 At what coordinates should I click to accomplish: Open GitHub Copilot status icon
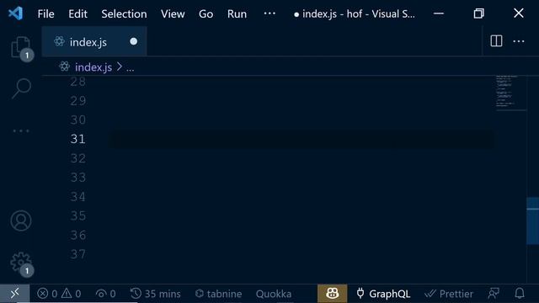[332, 294]
